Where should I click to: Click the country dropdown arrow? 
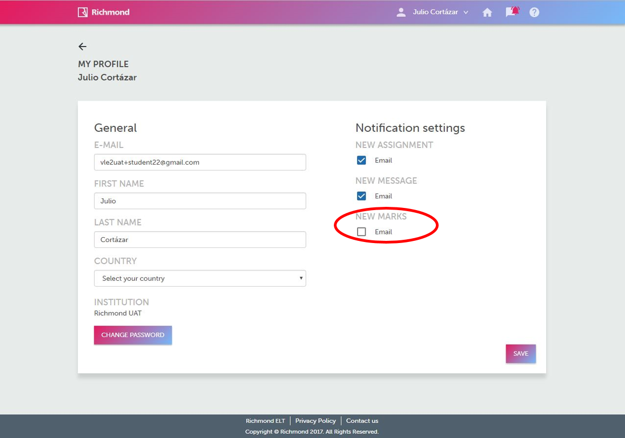tap(301, 279)
